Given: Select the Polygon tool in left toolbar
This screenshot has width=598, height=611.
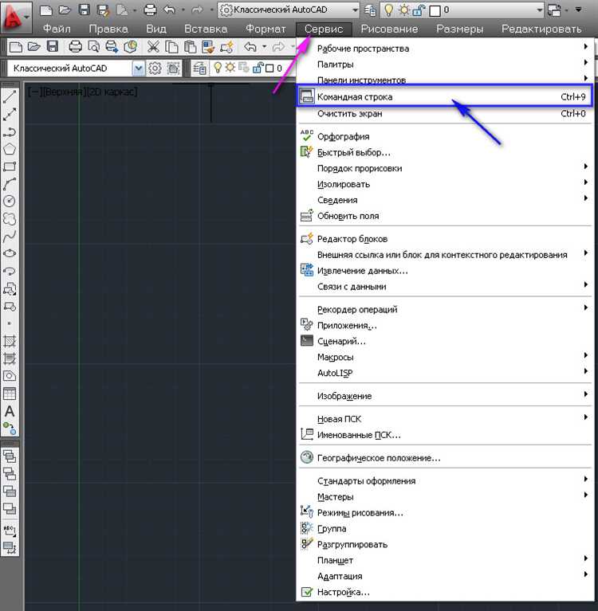Looking at the screenshot, I should [x=10, y=149].
